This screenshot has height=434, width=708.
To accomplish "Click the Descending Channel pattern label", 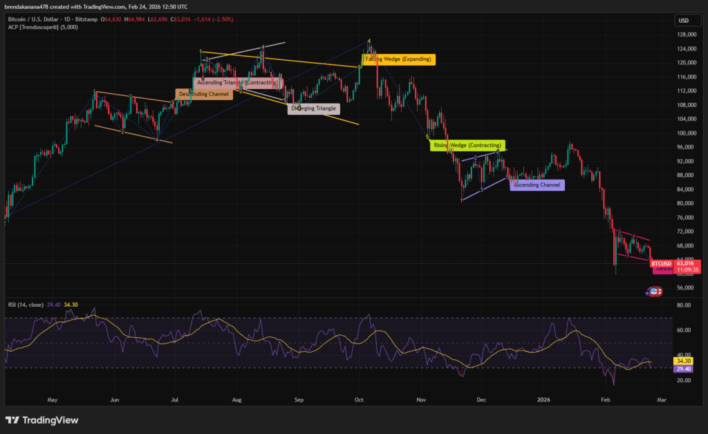I will click(204, 94).
